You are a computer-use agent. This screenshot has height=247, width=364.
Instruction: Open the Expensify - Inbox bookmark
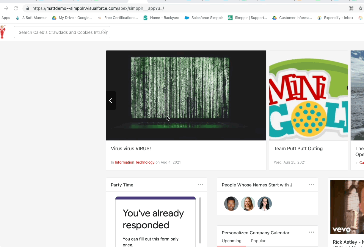click(x=335, y=18)
